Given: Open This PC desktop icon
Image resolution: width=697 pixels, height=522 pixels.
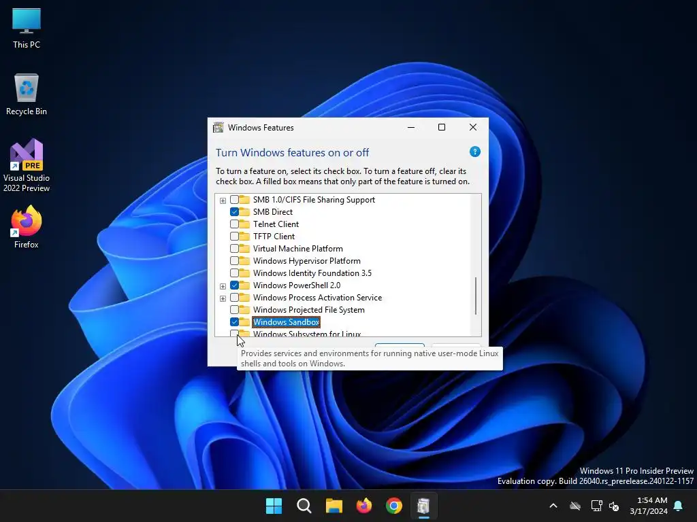Looking at the screenshot, I should 27,27.
